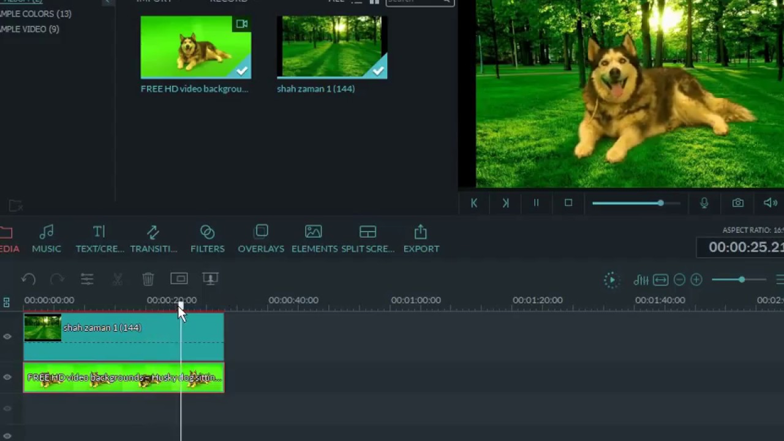This screenshot has height=441, width=784.
Task: Click the 00:00:40:00 ruler mark
Action: [293, 300]
